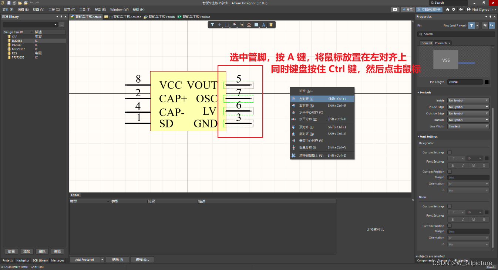498x270 pixels.
Task: Click the dashed rectangle select icon in active bar
Action: click(227, 25)
